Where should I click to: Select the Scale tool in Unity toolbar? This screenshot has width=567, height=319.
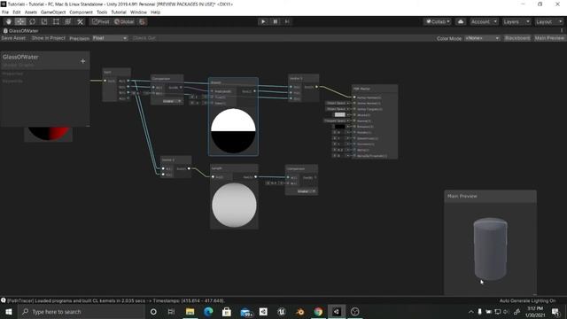click(44, 21)
